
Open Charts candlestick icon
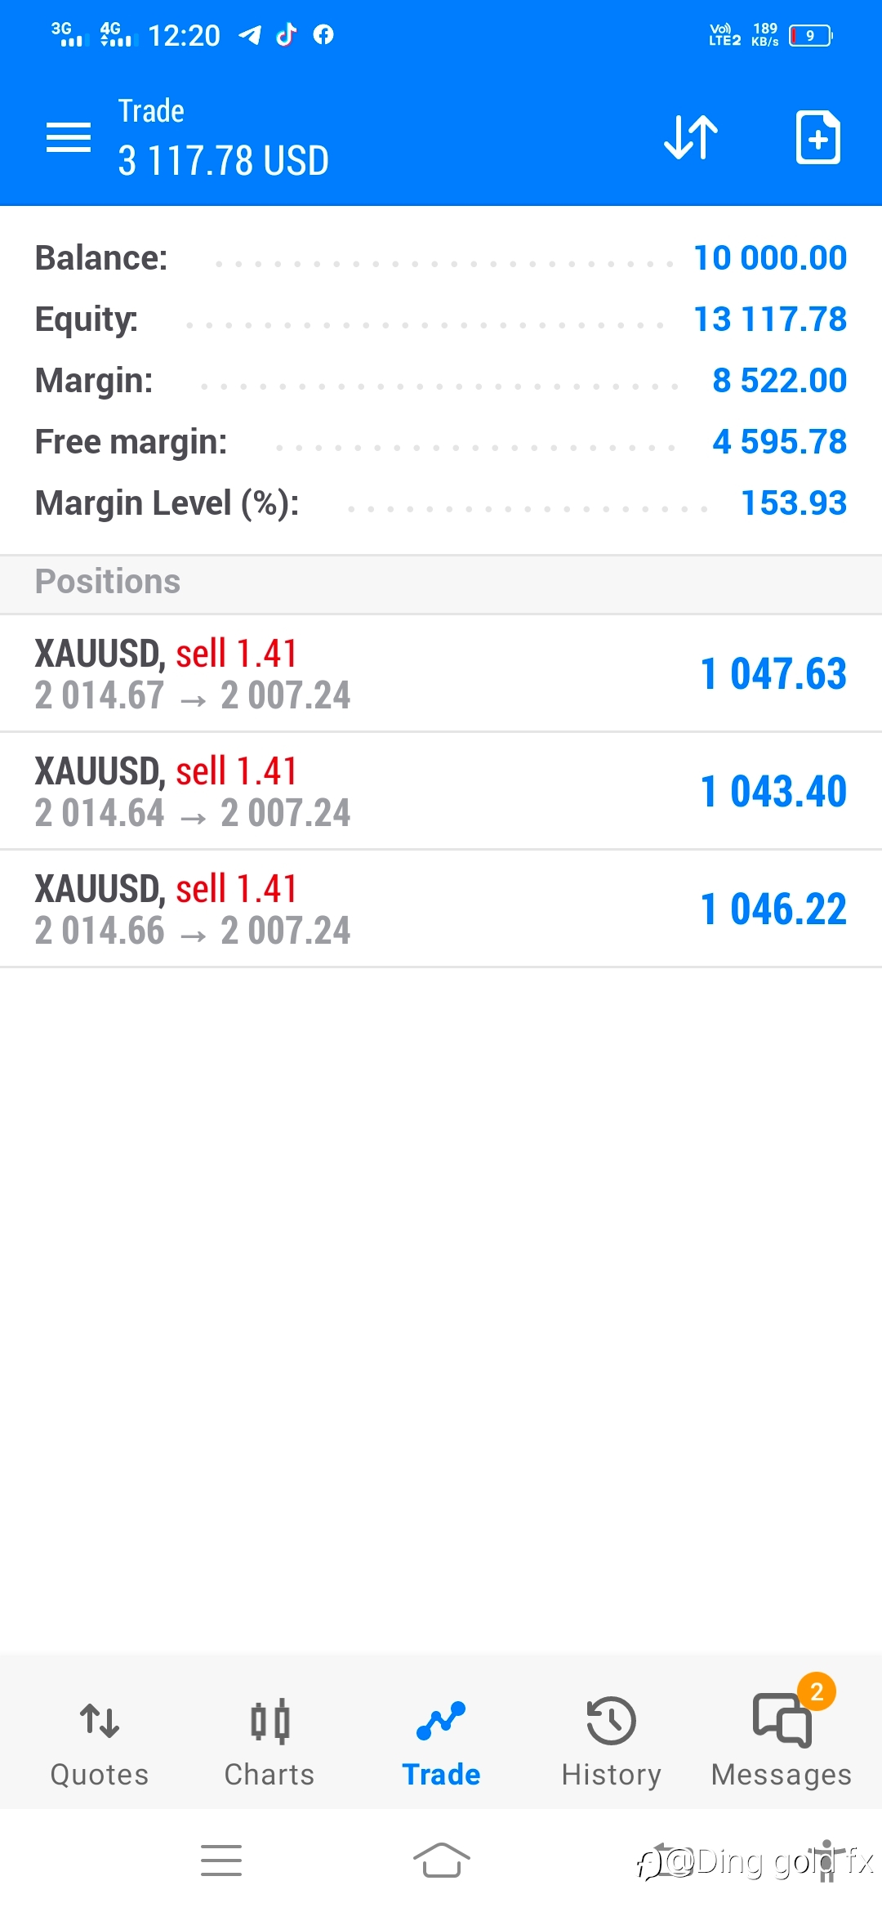pyautogui.click(x=269, y=1721)
